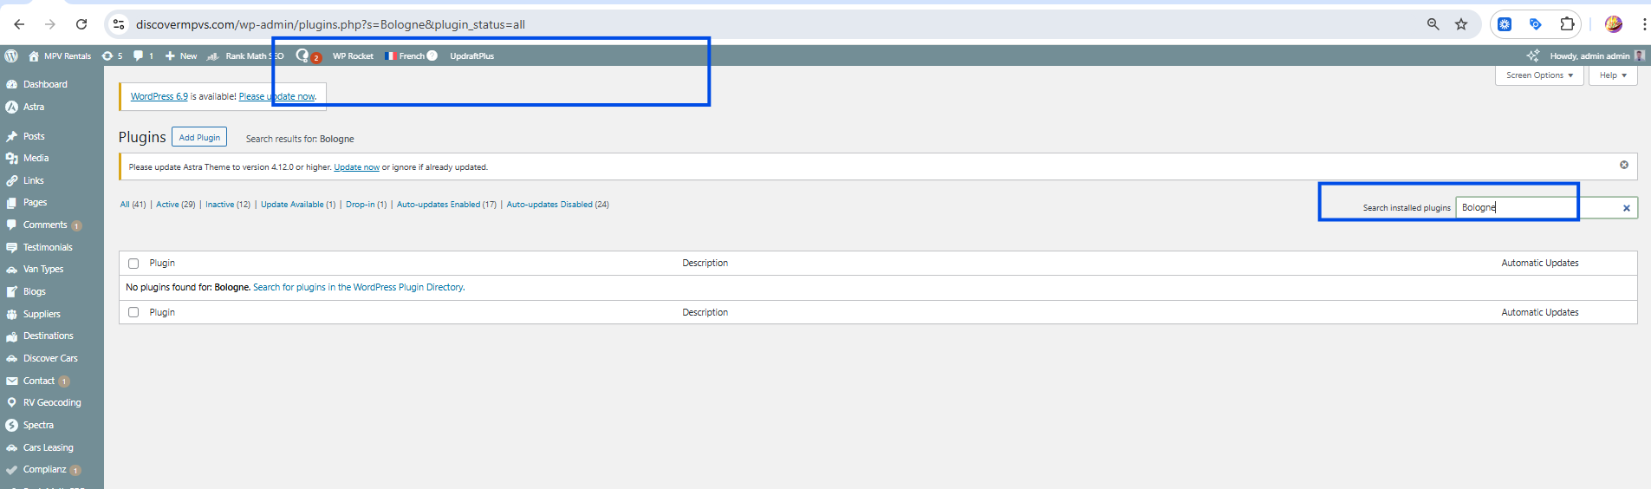Filter plugins by All (41)
1651x489 pixels.
[133, 205]
